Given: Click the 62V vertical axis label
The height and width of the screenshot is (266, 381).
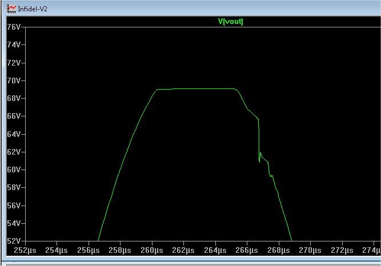Looking at the screenshot, I should (14, 152).
